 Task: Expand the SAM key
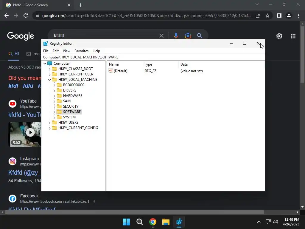54,101
